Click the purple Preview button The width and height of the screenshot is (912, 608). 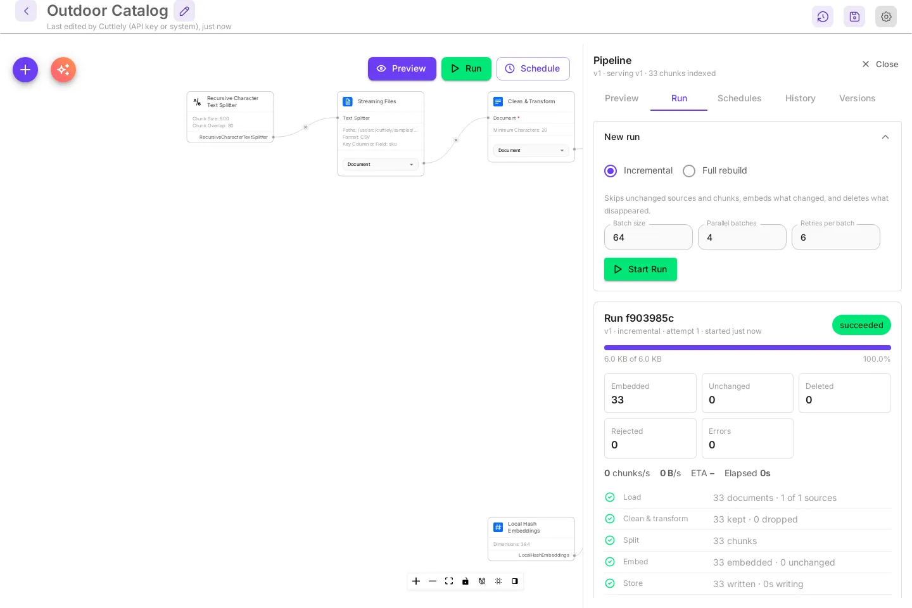pos(402,68)
